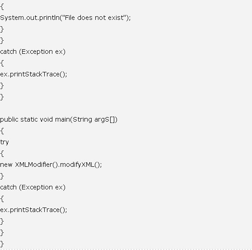252x250 pixels.
Task: Click the "new" keyword before XMLModifier
Action: click(6, 165)
